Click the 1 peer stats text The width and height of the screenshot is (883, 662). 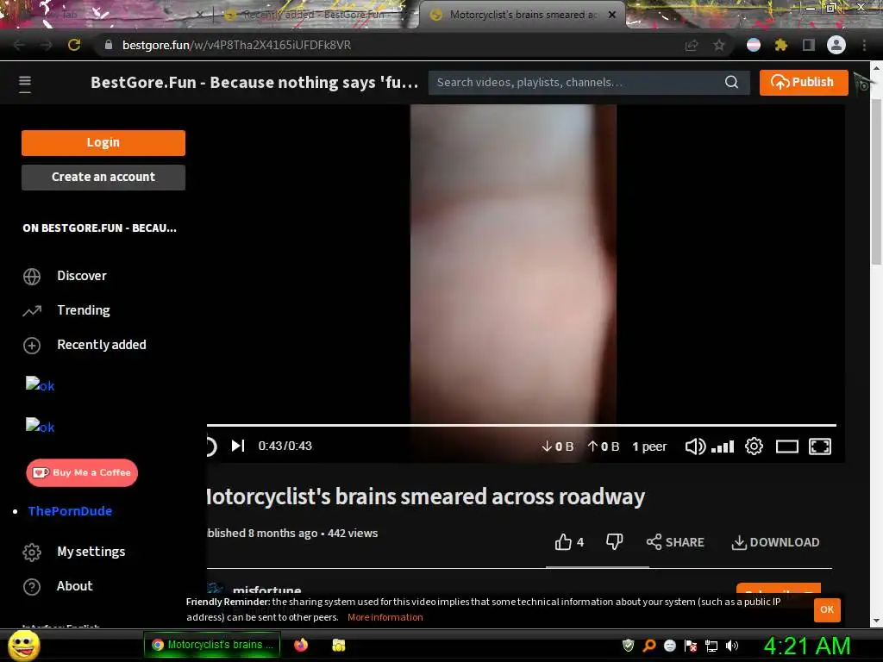(x=649, y=447)
